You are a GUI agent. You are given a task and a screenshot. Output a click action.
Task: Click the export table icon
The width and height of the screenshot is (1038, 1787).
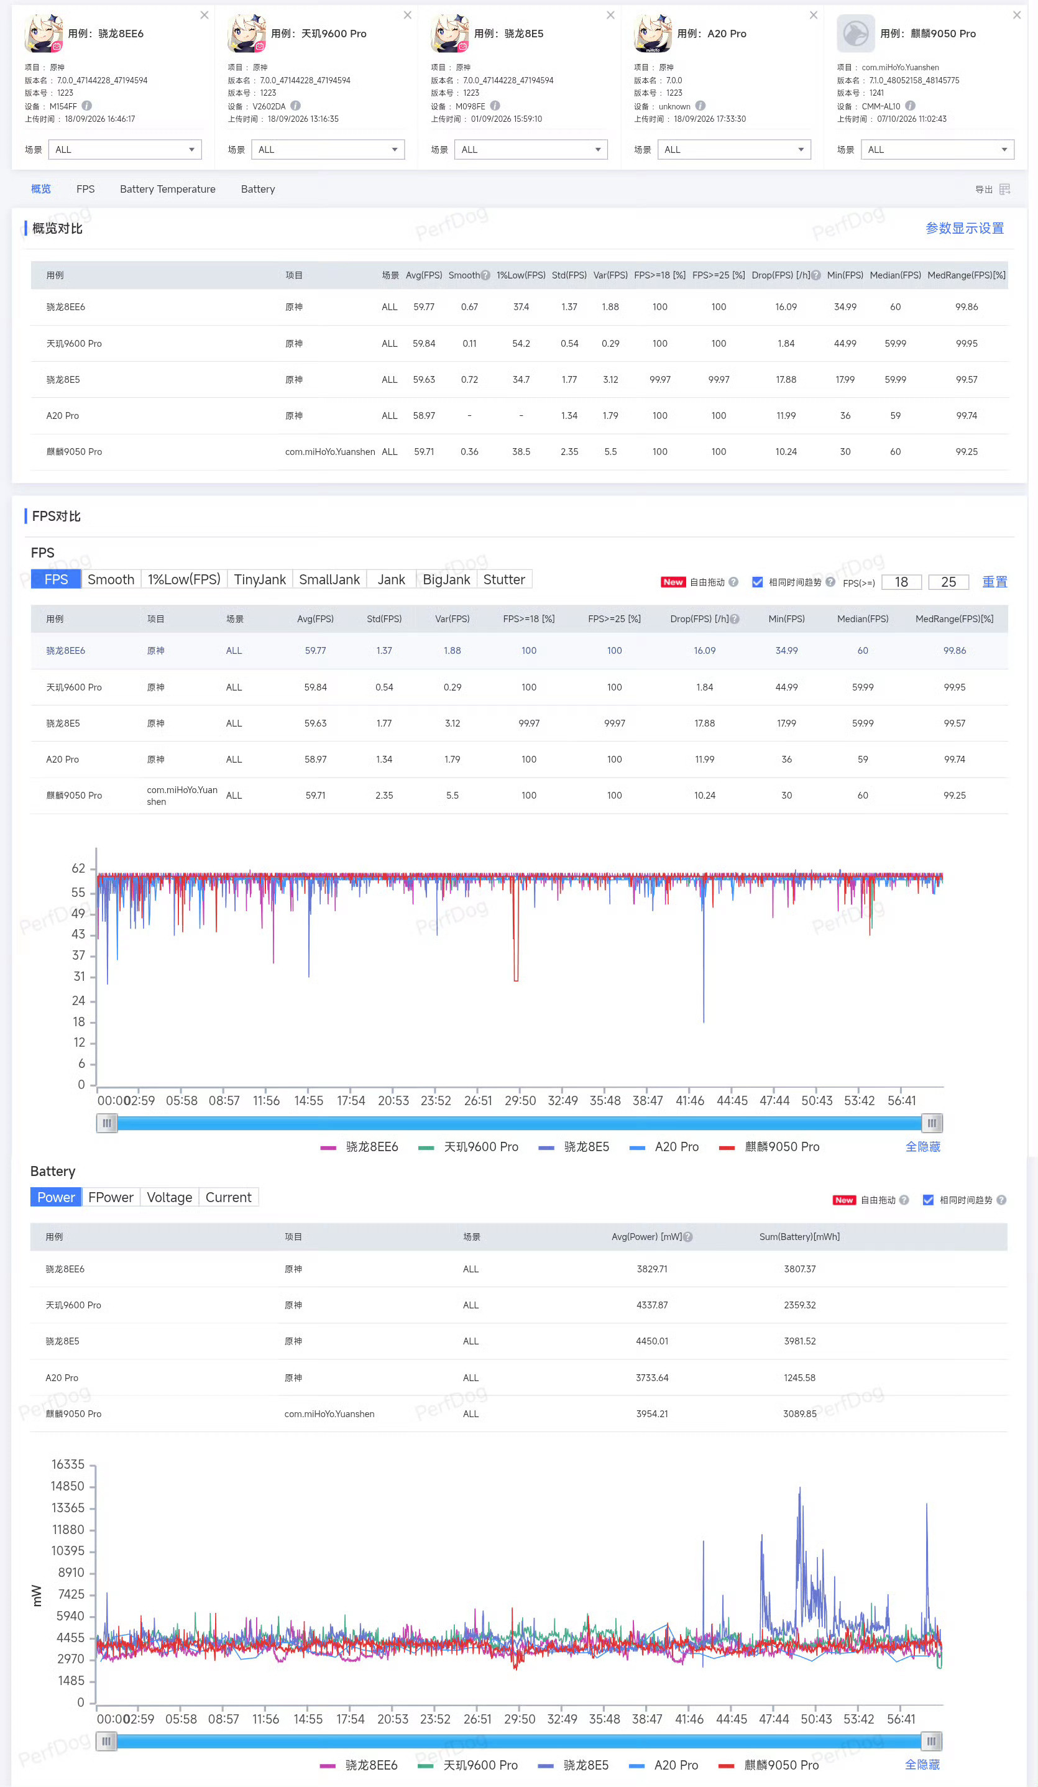click(x=1004, y=190)
